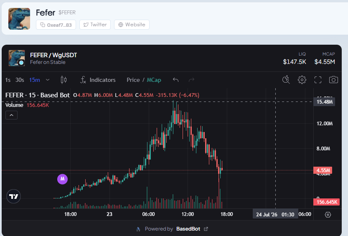Open the quick search lightning icon
Image resolution: width=348 pixels, height=236 pixels.
(286, 80)
